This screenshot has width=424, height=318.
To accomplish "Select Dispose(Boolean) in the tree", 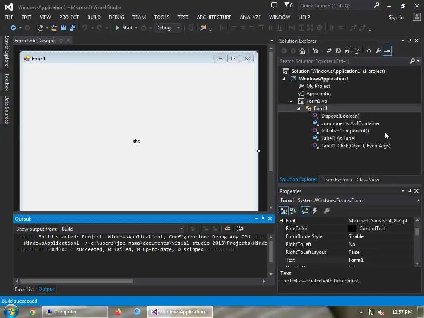I will click(340, 116).
